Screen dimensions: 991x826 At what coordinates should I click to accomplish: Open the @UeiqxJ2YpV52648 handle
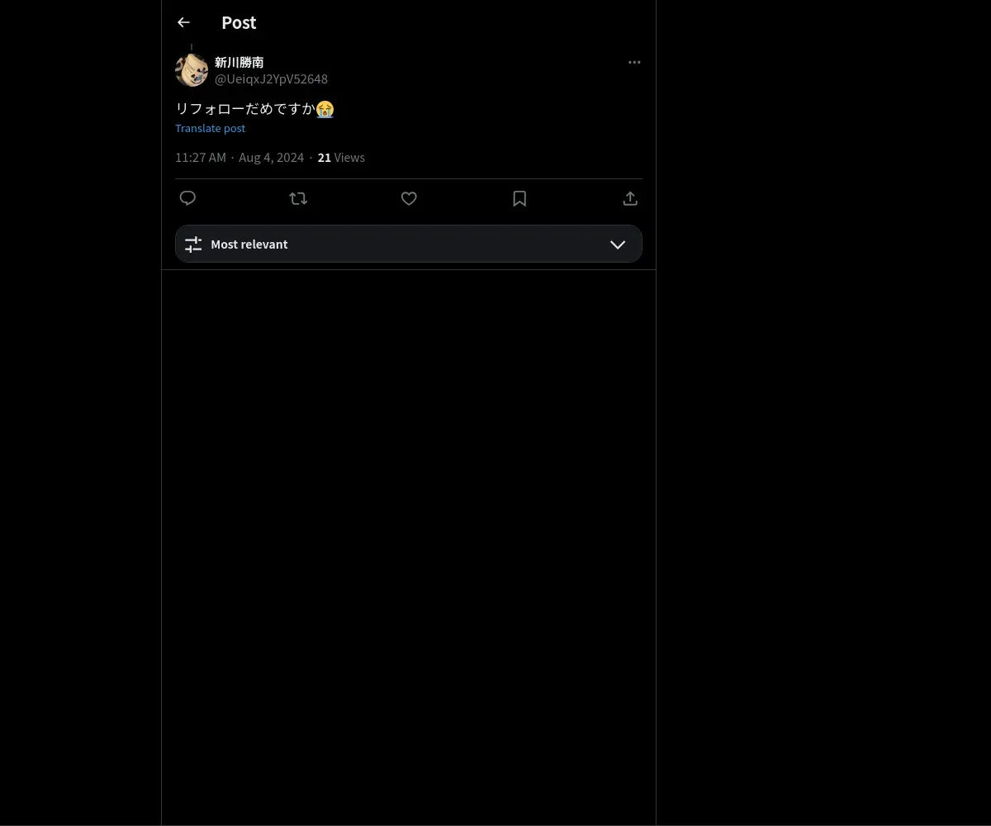(x=271, y=79)
